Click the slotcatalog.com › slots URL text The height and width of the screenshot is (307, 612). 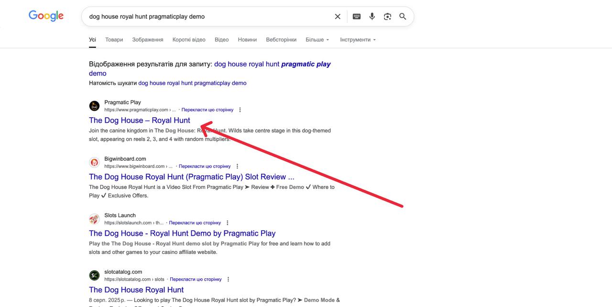[x=134, y=279]
